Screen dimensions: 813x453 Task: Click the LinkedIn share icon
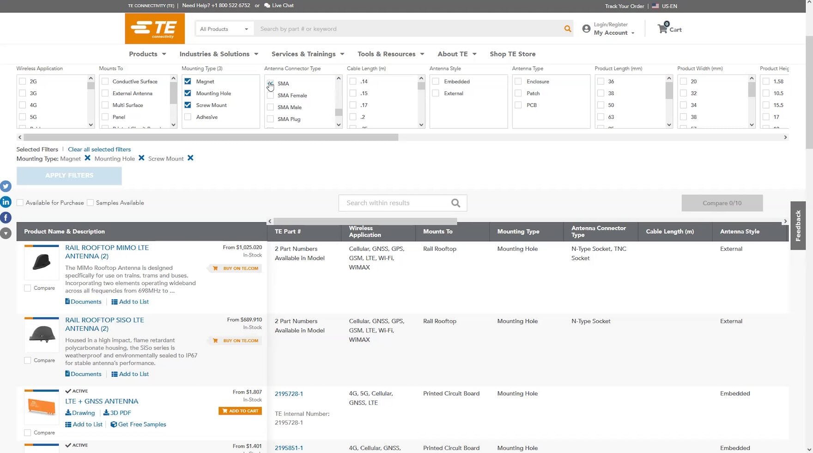click(6, 202)
